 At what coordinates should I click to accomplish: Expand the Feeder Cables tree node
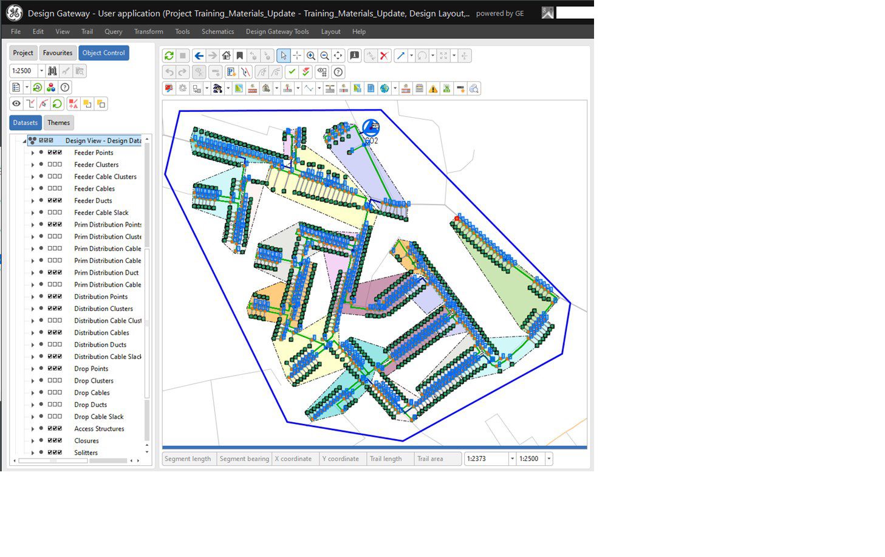[x=33, y=189]
